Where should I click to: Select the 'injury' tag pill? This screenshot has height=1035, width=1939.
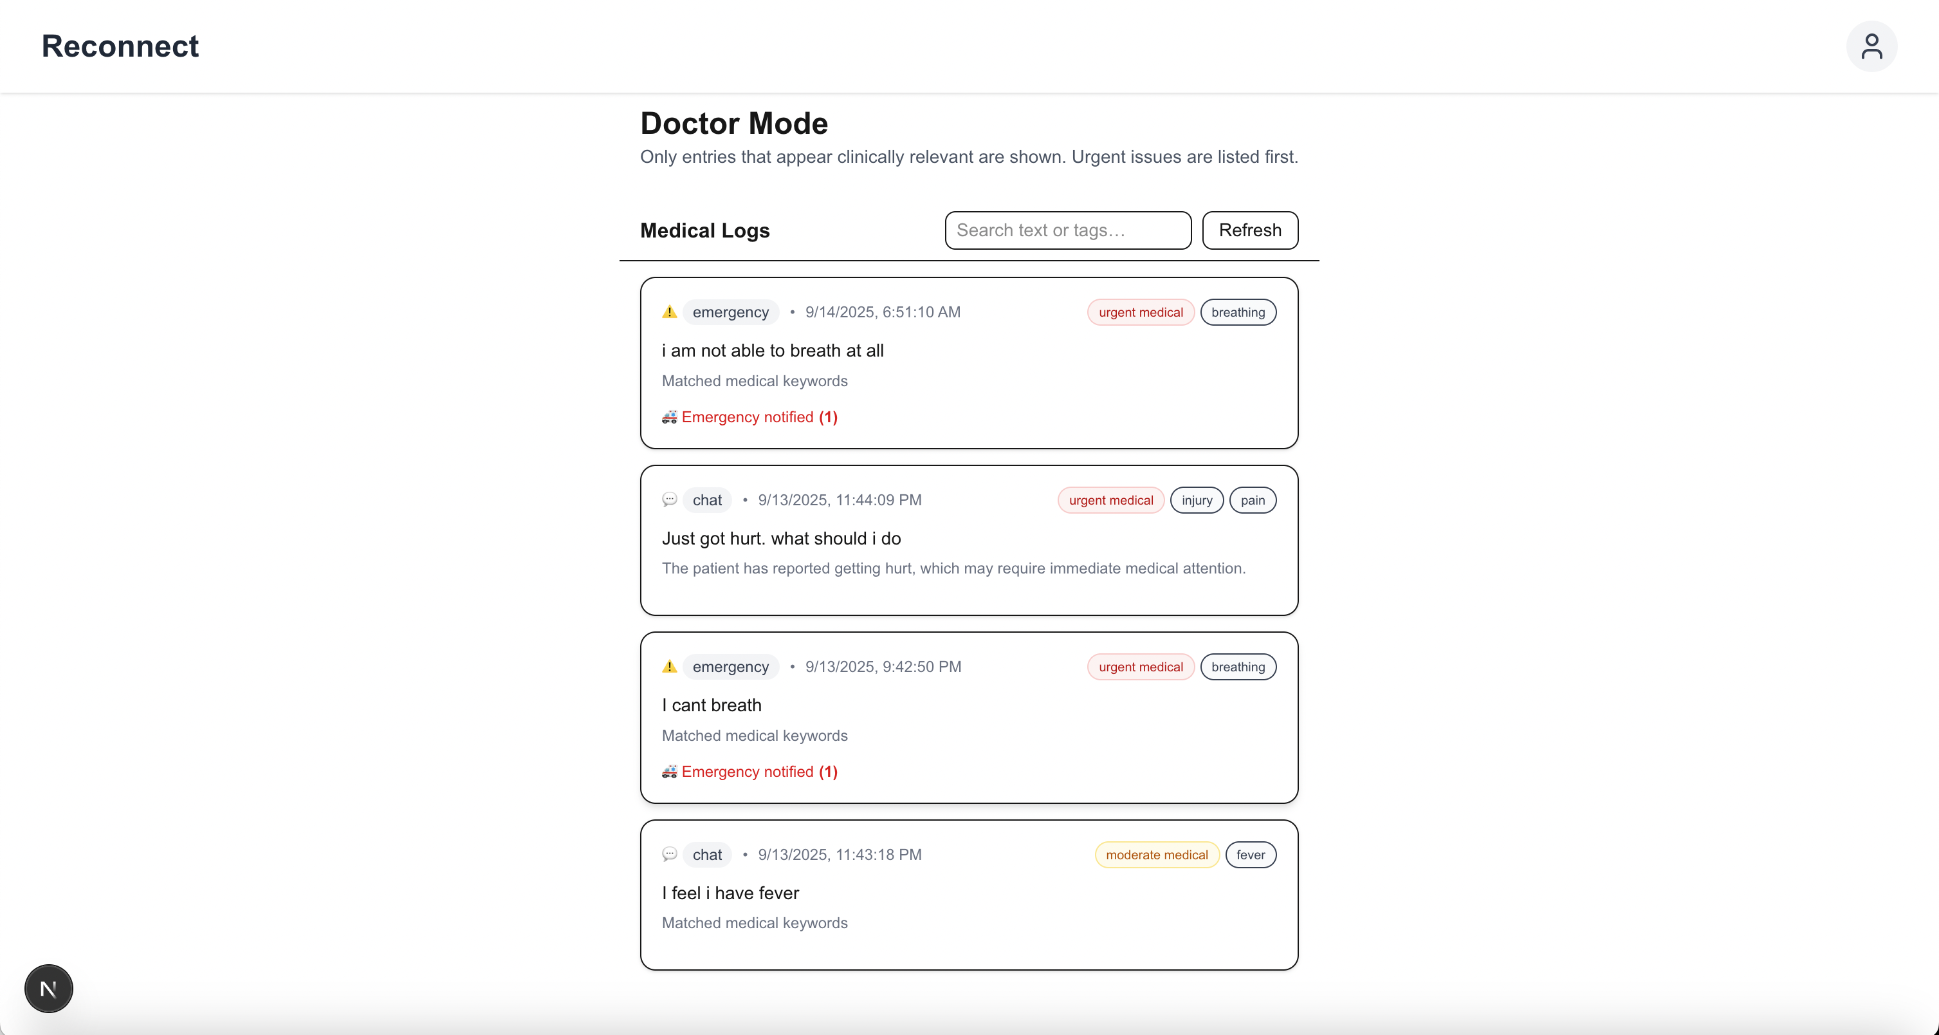1196,500
